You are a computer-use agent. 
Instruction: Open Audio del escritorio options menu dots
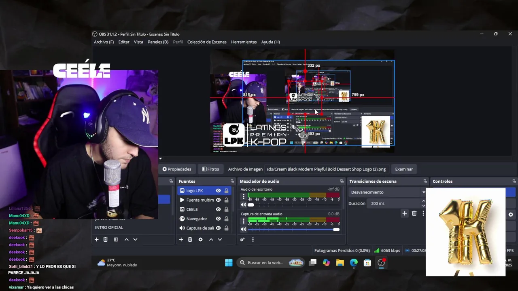[243, 197]
